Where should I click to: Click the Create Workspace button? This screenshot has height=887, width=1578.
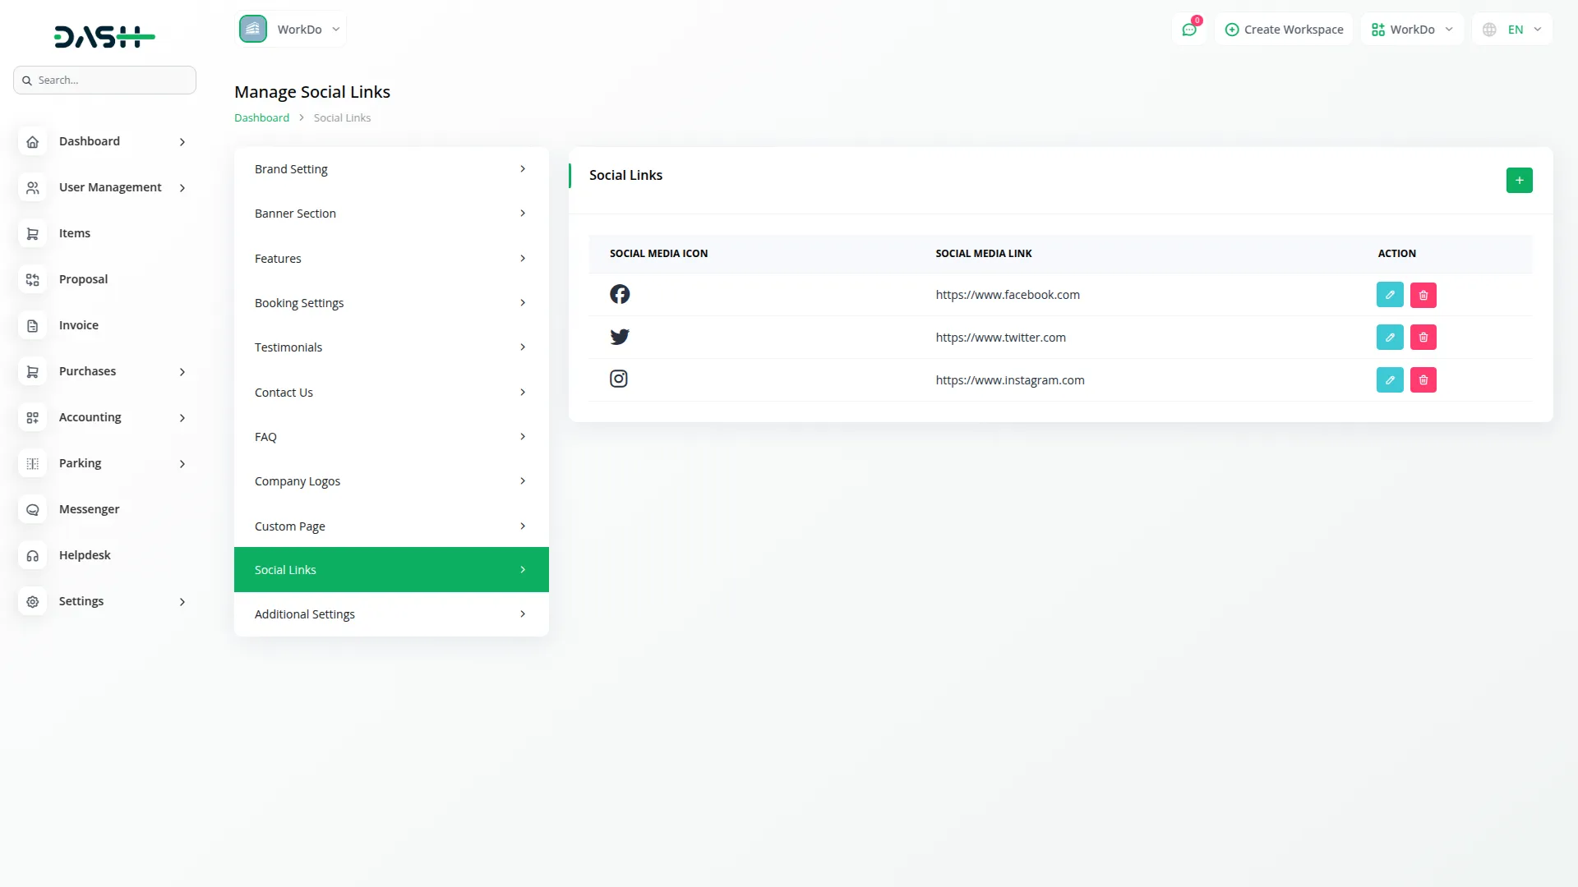pos(1284,30)
